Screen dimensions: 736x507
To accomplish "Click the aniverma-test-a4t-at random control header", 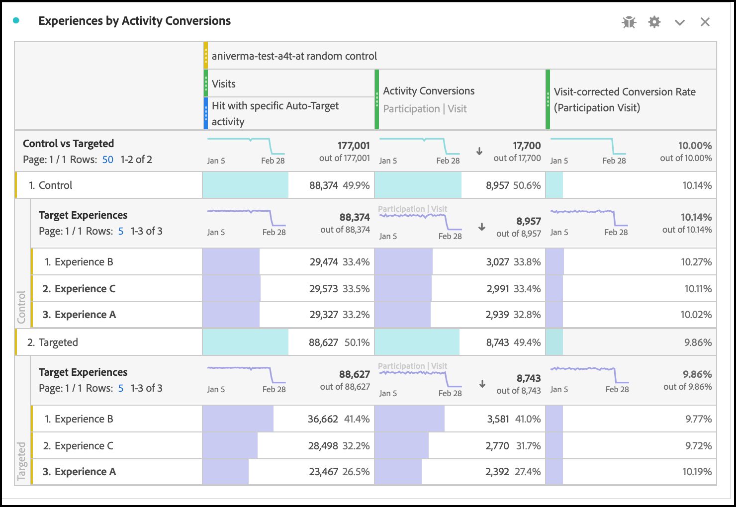I will pyautogui.click(x=294, y=56).
